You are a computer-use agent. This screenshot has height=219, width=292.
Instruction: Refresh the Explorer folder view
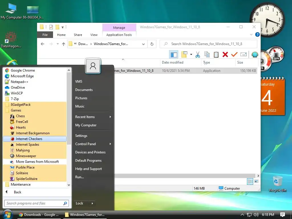pyautogui.click(x=152, y=44)
